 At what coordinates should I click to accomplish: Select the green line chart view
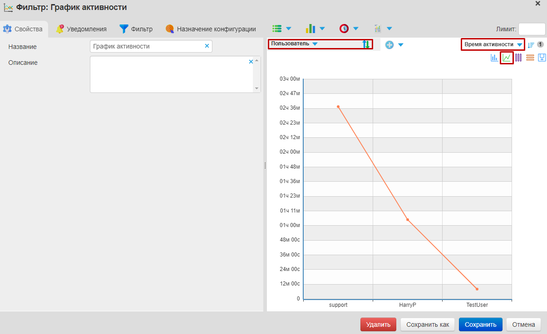coord(506,58)
